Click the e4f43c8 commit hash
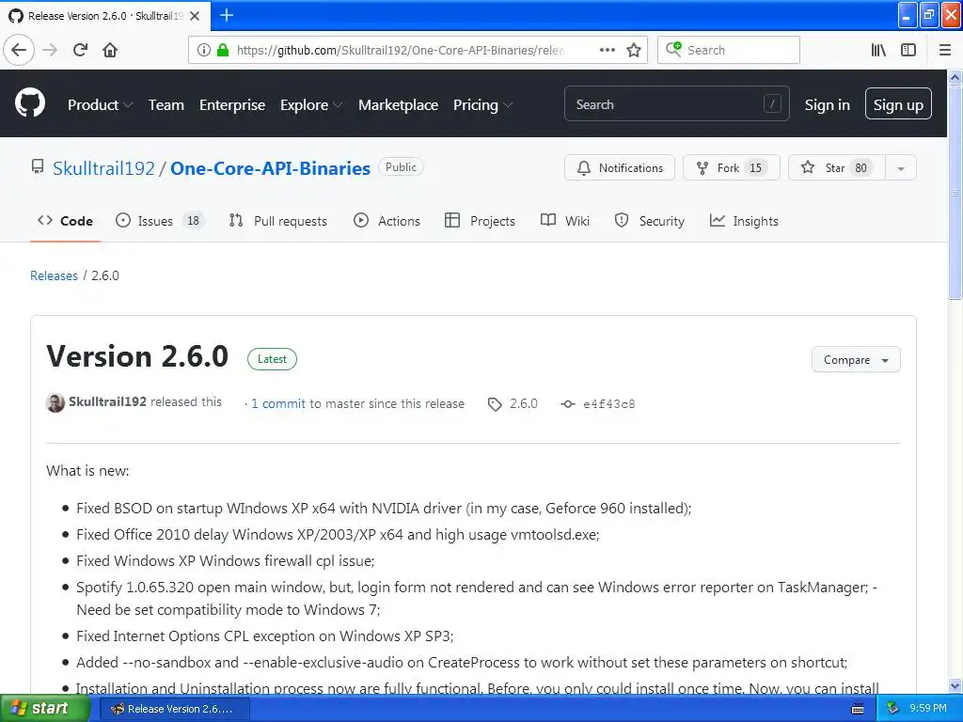Screen dimensions: 963x722 pos(609,404)
